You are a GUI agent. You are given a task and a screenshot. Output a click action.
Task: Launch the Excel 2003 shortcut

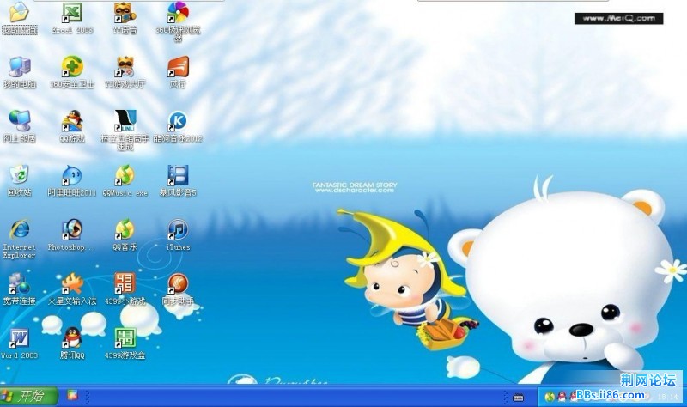click(x=72, y=12)
